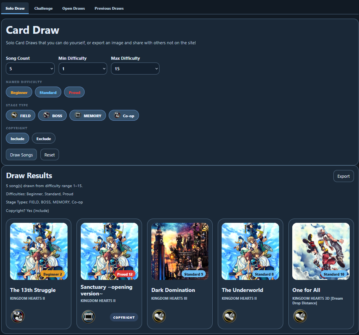Image resolution: width=359 pixels, height=335 pixels.
Task: Click the song title The 13th Struggle
Action: tap(33, 290)
